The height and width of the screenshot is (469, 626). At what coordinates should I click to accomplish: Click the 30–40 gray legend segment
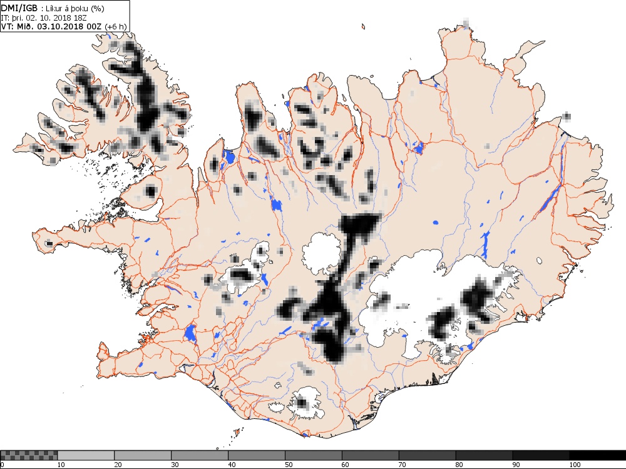pyautogui.click(x=200, y=455)
